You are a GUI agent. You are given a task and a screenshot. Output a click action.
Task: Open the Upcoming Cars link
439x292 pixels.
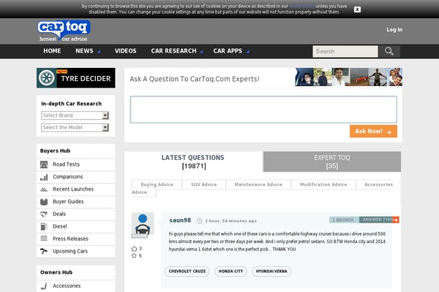point(70,251)
